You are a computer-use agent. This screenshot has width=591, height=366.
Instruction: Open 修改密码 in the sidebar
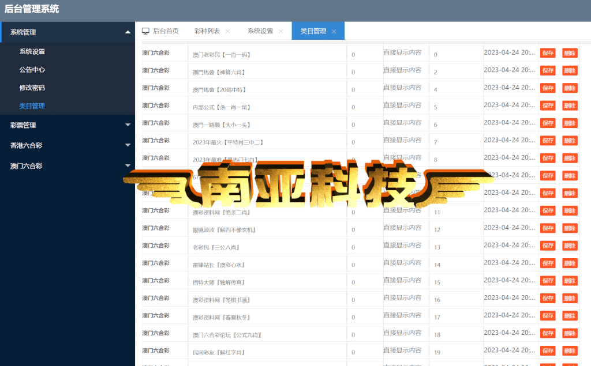32,88
